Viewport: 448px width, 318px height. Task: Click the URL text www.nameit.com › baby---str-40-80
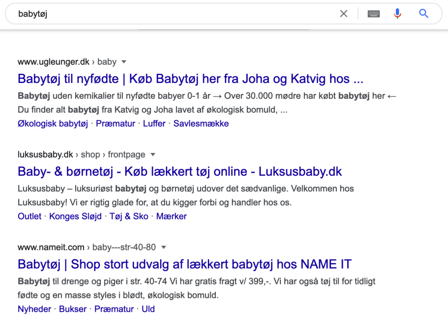[87, 247]
